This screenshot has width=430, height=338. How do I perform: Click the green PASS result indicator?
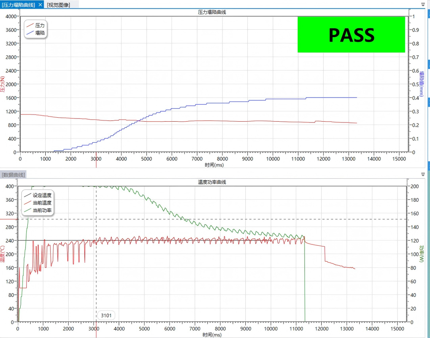[351, 34]
